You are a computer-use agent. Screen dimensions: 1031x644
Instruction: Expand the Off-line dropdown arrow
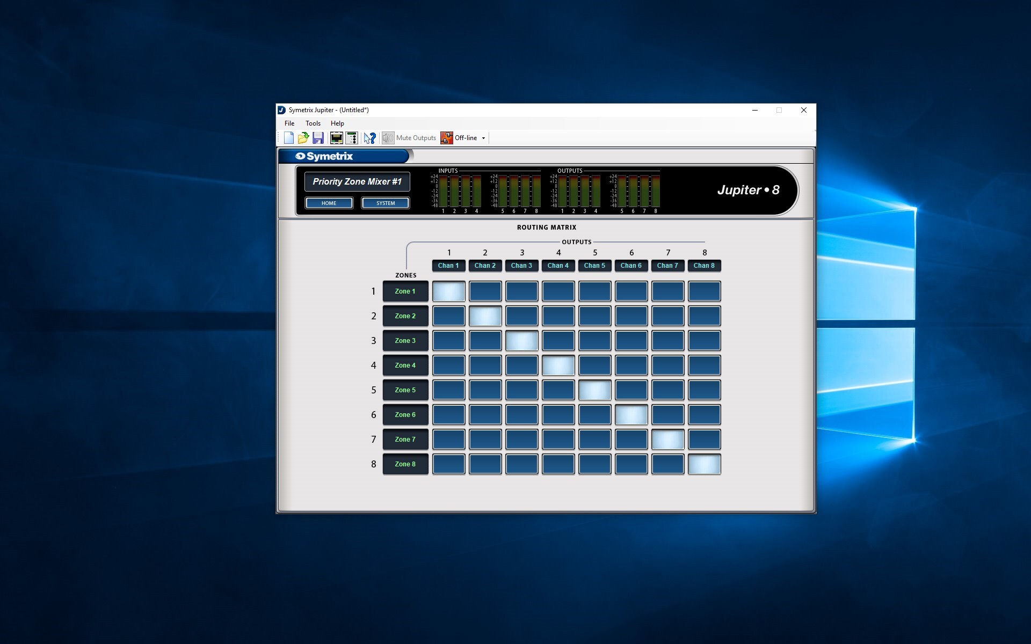483,138
